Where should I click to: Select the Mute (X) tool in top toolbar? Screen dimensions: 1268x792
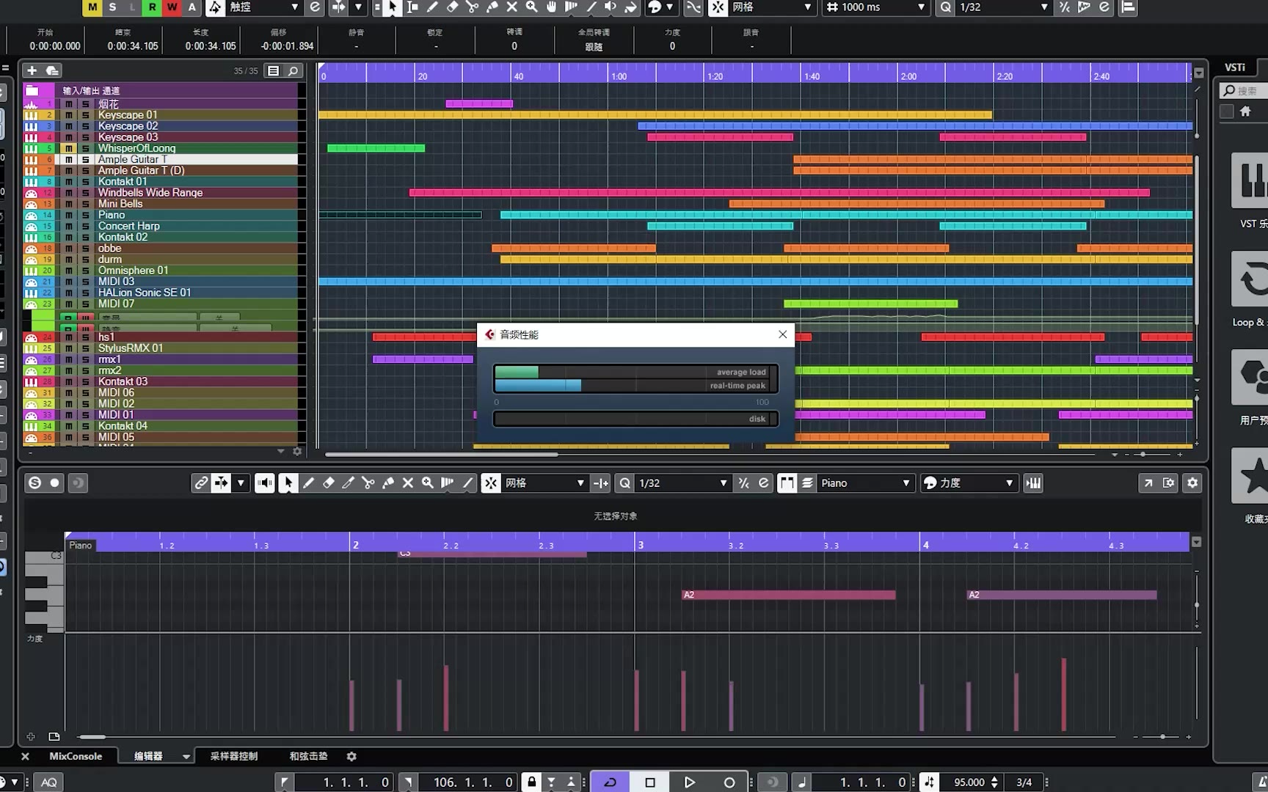[511, 7]
